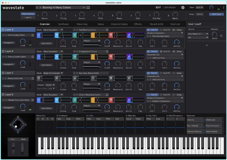Click the Pitch lane note icon in Layer D
Image resolution: width=227 pixels, height=160 pixels.
tap(75, 100)
